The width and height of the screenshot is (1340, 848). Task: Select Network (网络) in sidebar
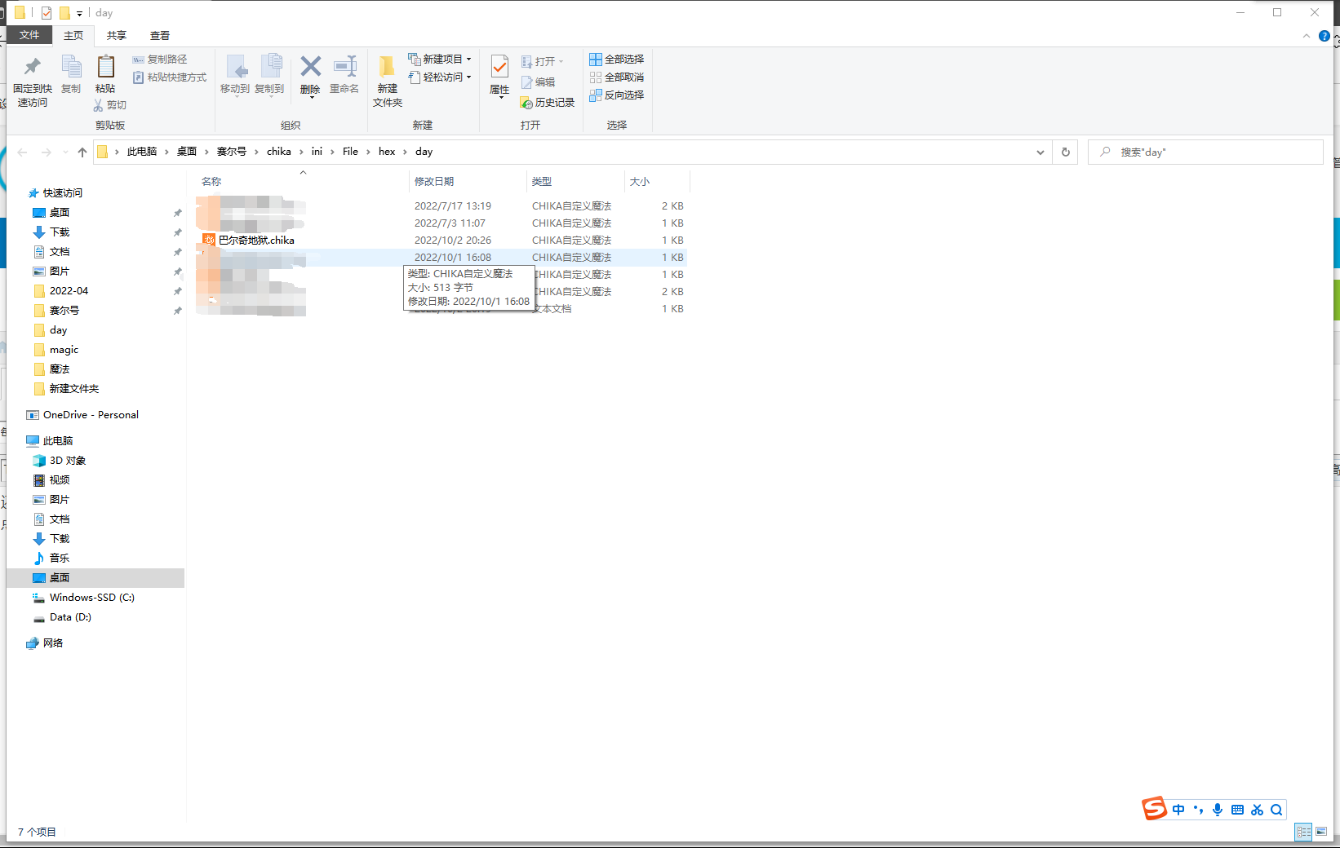[53, 643]
